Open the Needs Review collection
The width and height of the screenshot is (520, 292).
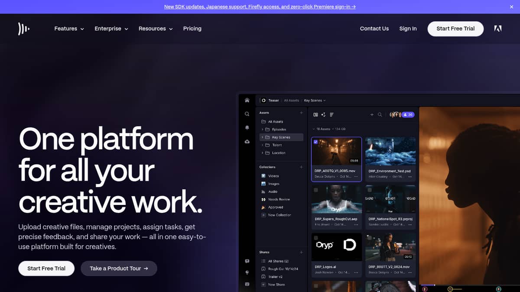[x=276, y=199]
